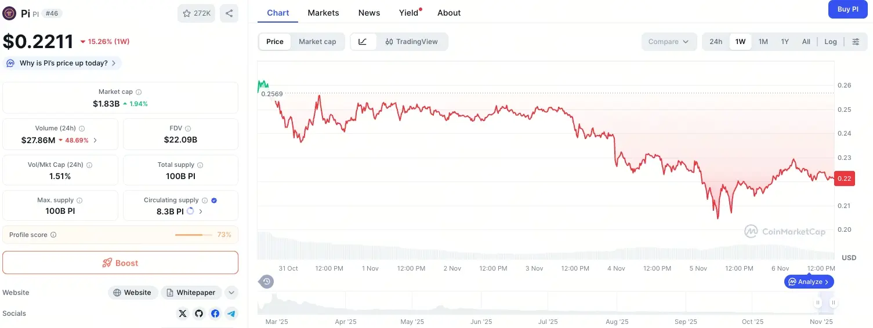Image resolution: width=873 pixels, height=328 pixels.
Task: Open the Markets tab
Action: click(x=323, y=13)
